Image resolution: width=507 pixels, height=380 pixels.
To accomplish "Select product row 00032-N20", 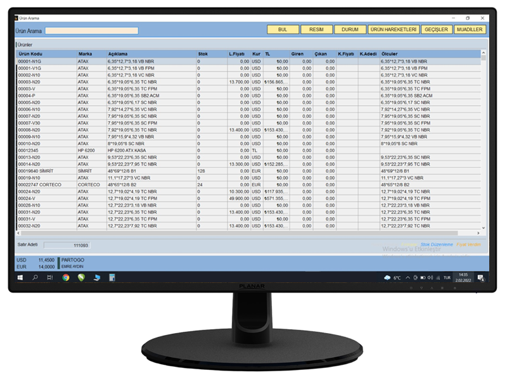I will (x=248, y=226).
